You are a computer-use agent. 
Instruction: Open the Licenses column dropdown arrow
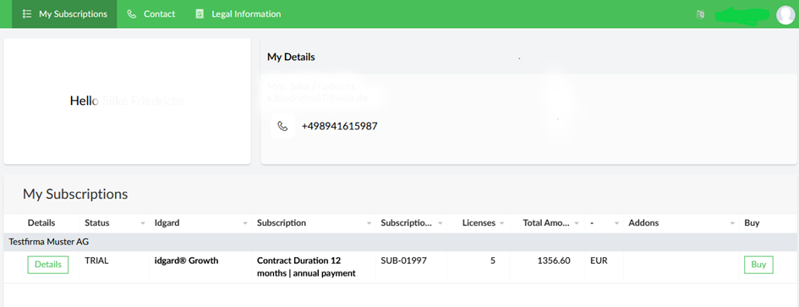[501, 223]
